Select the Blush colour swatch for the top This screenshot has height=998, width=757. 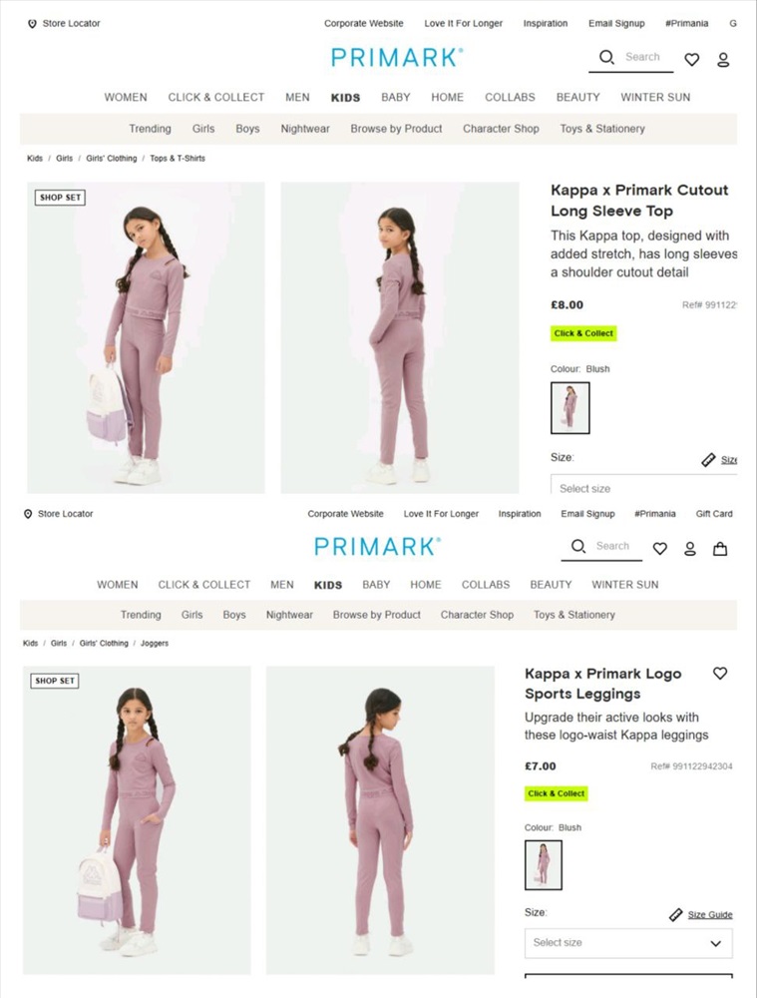pyautogui.click(x=569, y=408)
